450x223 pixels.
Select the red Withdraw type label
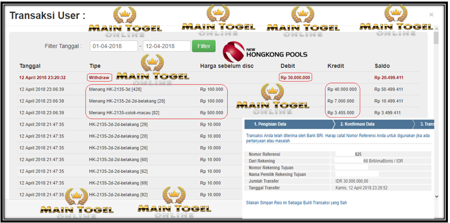pyautogui.click(x=99, y=77)
